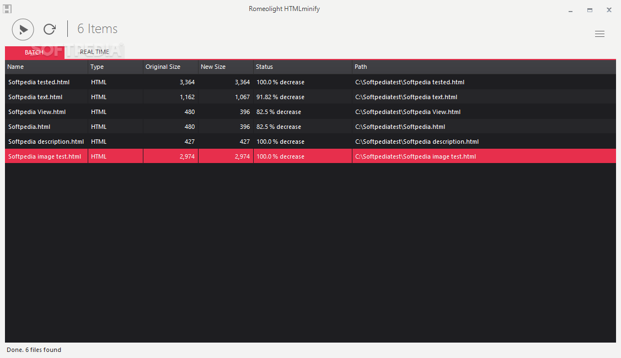The width and height of the screenshot is (621, 358).
Task: Click path C:\Softpediatest\Softpedia description.html
Action: (416, 142)
